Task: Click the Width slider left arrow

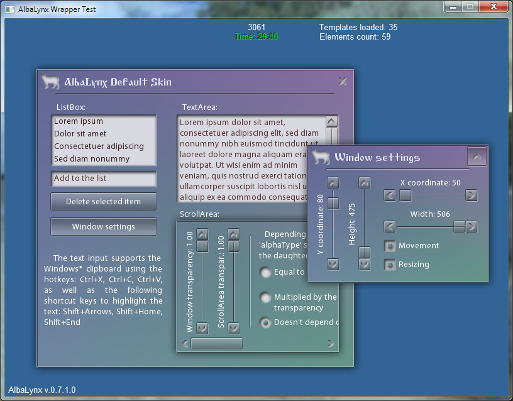Action: [390, 226]
